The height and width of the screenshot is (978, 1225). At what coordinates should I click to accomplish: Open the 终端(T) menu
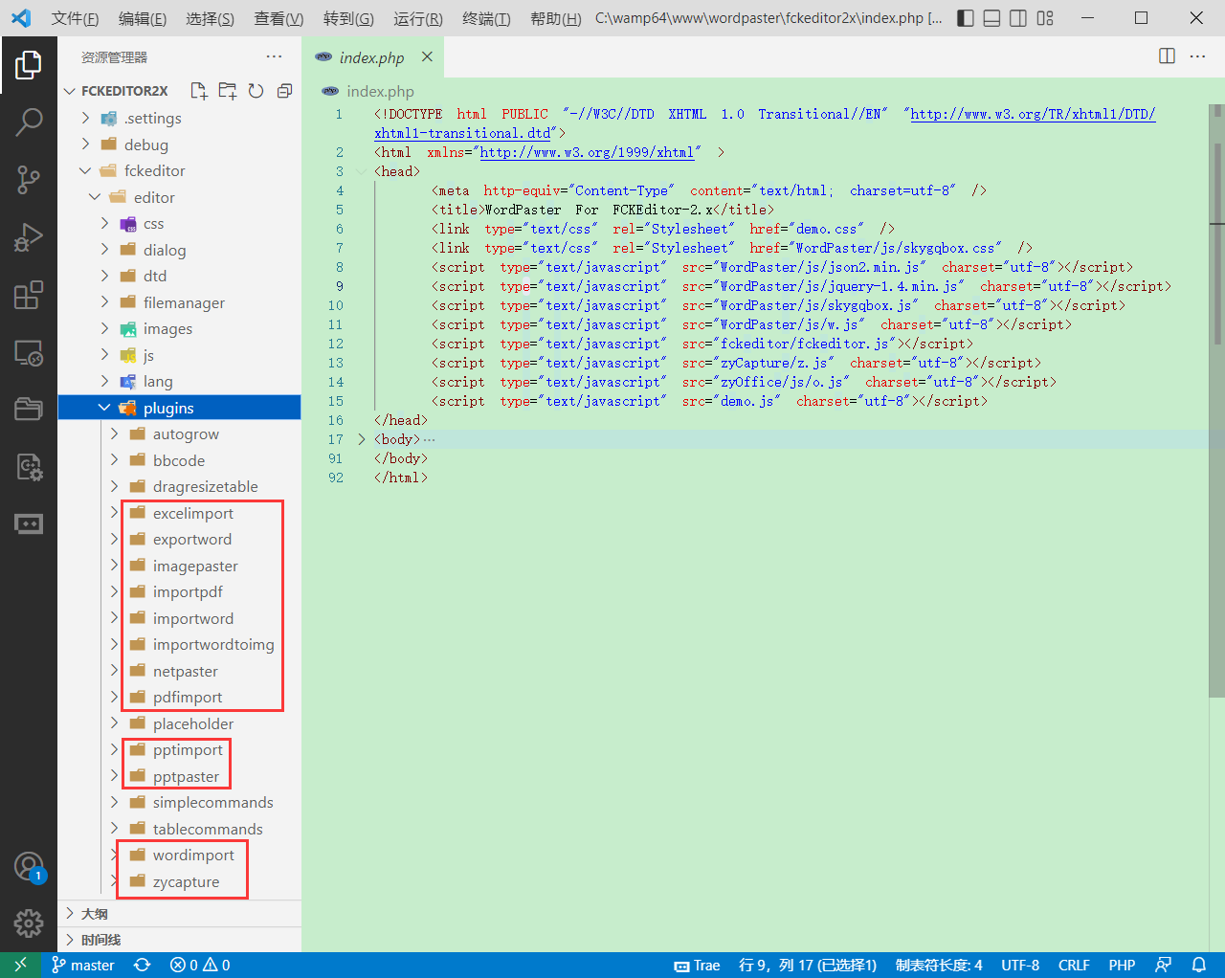click(486, 18)
